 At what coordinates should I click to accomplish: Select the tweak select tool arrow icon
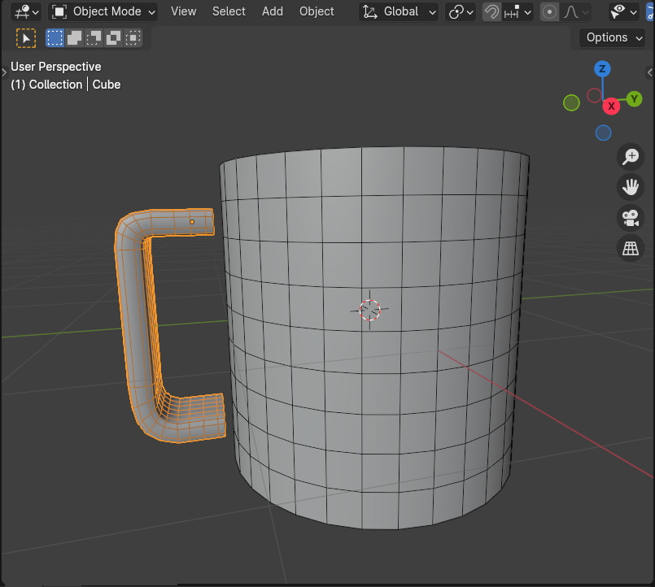26,38
